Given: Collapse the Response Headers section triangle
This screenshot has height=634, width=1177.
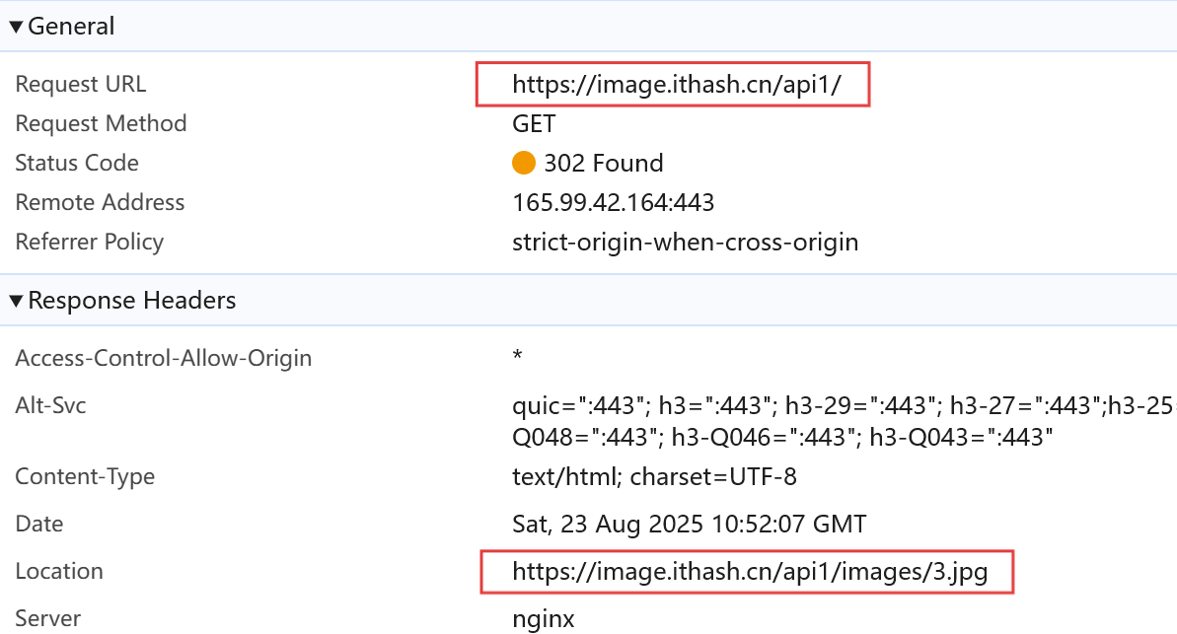Looking at the screenshot, I should point(15,301).
